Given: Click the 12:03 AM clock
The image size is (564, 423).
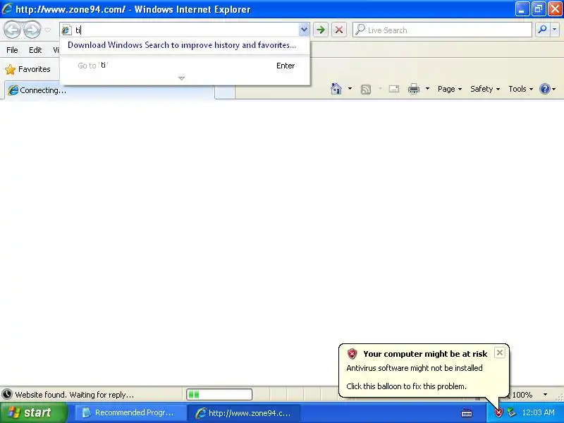Looking at the screenshot, I should [538, 412].
